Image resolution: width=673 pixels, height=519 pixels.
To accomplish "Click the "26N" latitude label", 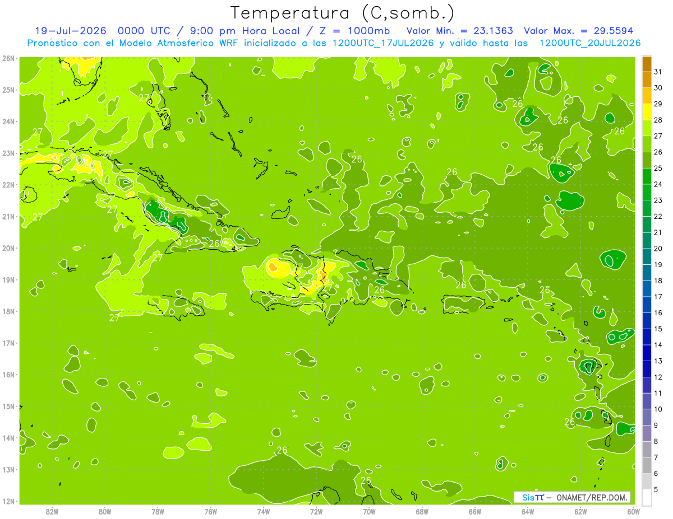I will coord(8,58).
